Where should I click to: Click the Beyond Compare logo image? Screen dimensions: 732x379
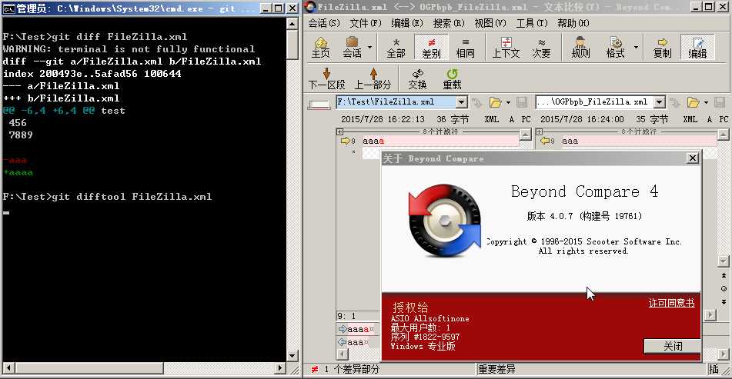point(444,221)
